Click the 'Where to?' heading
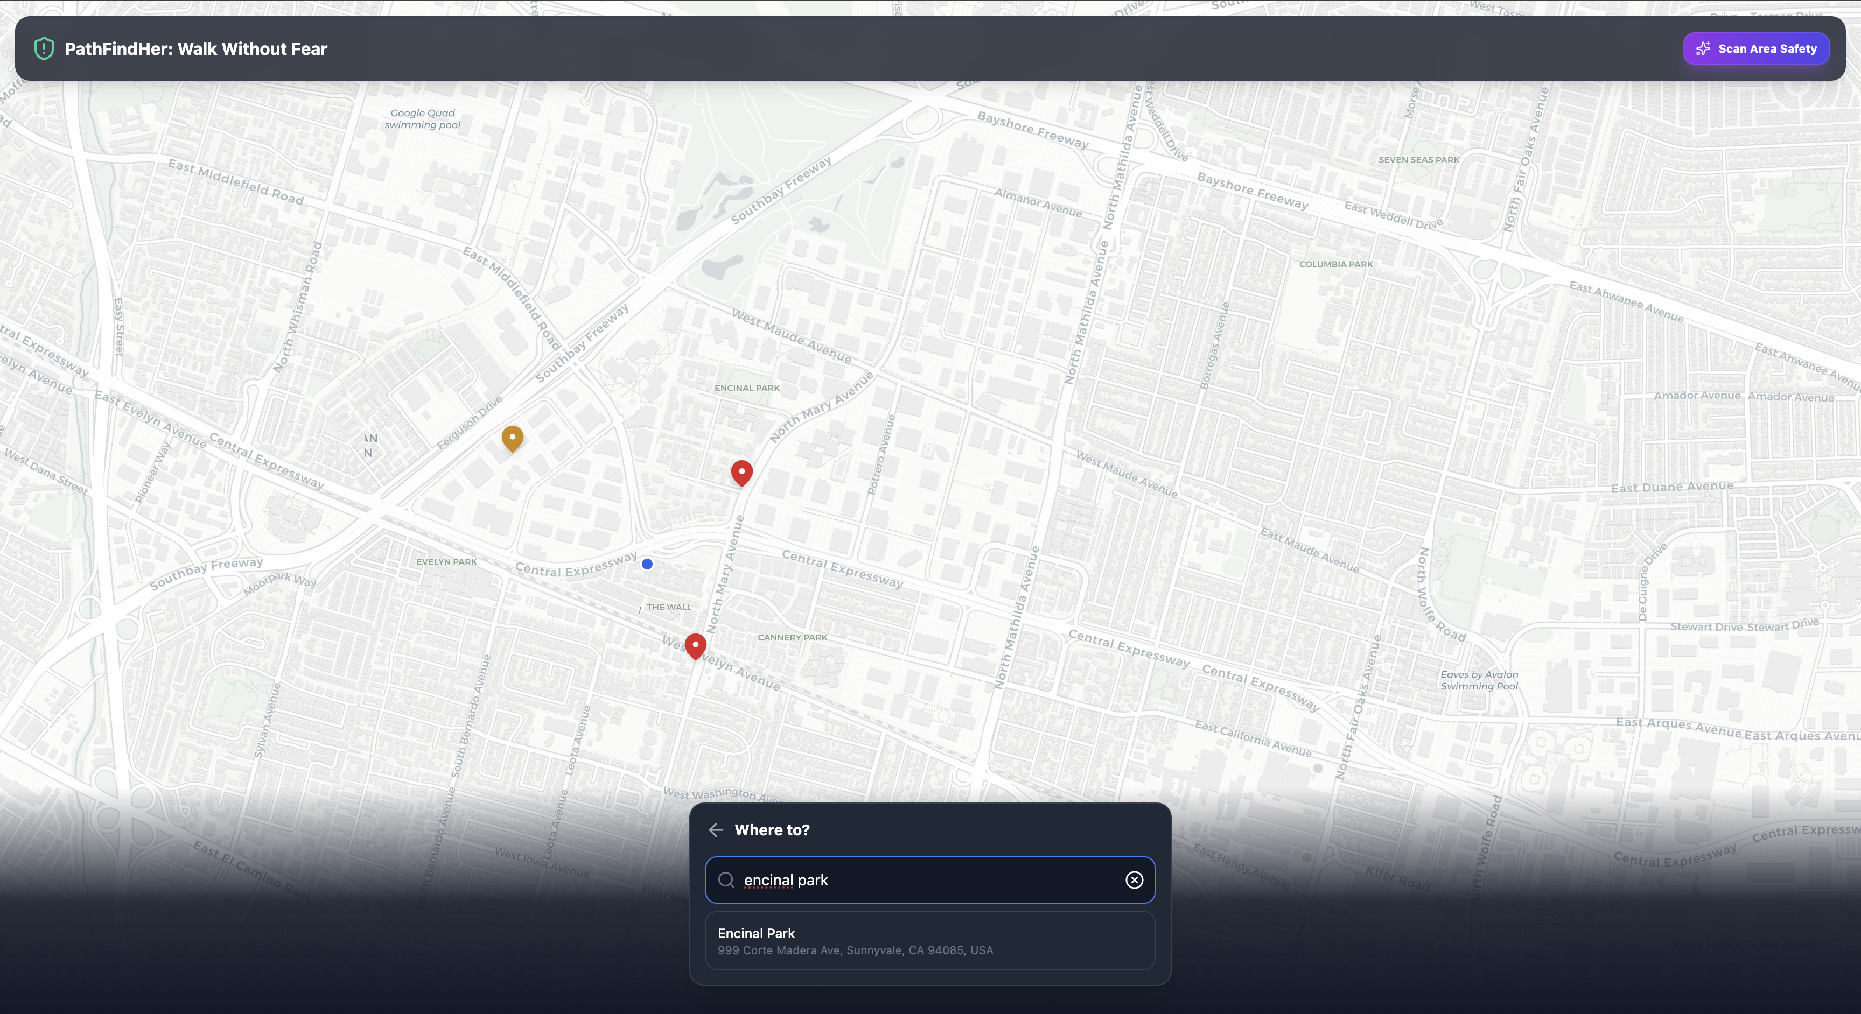This screenshot has height=1014, width=1861. (772, 830)
